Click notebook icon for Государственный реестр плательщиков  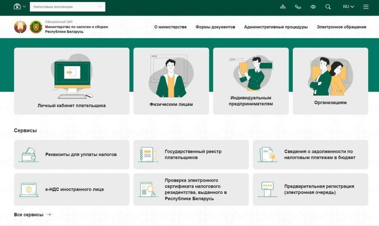coord(148,155)
